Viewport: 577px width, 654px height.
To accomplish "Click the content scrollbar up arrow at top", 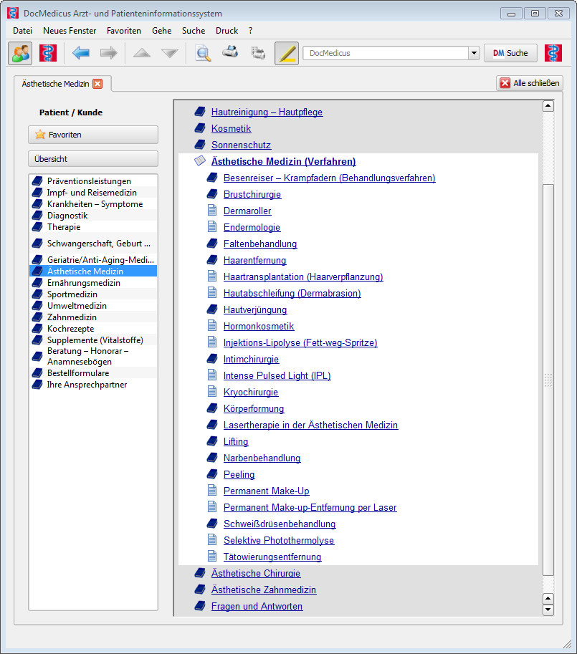I will [x=548, y=106].
